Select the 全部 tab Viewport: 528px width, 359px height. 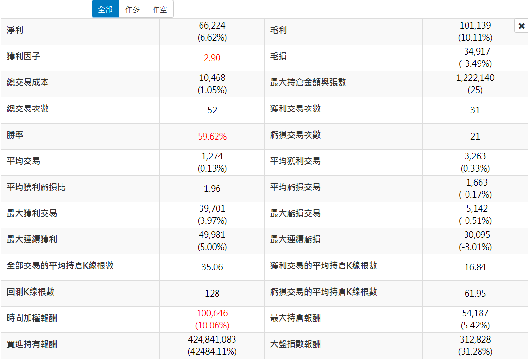[105, 9]
